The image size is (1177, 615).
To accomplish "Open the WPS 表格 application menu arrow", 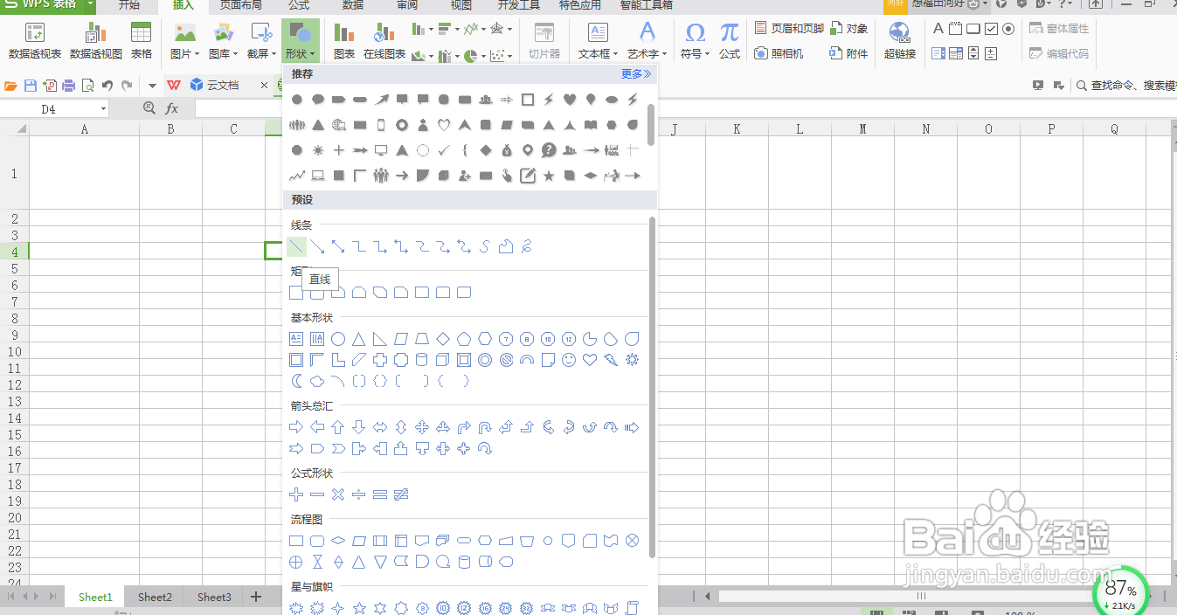I will (x=91, y=4).
